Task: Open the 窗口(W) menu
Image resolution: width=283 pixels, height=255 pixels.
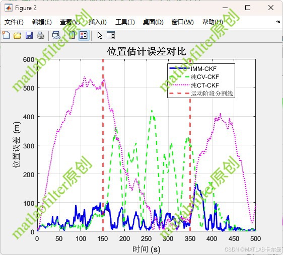Action: (x=182, y=22)
